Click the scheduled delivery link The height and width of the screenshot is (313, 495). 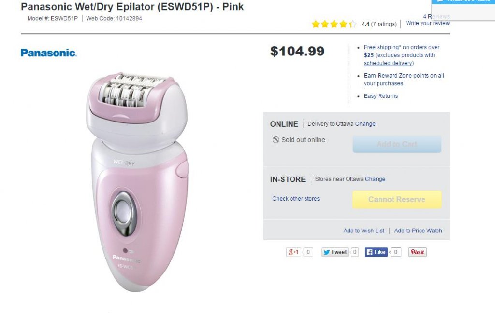[x=388, y=63]
